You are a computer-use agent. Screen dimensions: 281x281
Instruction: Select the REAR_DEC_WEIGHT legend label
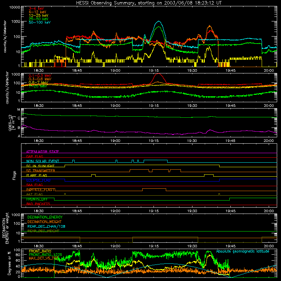[43, 231]
